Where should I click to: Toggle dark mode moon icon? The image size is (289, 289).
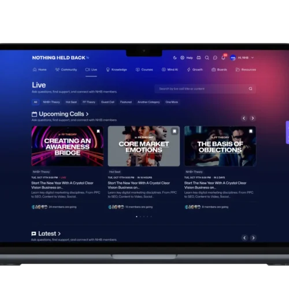point(175,58)
